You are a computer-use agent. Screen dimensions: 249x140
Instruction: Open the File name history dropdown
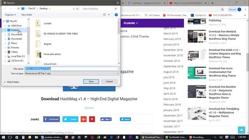[118, 69]
